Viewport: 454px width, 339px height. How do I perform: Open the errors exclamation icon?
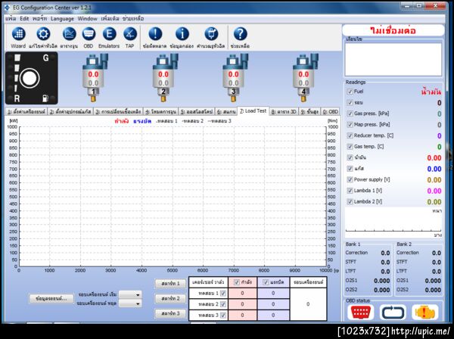pos(155,34)
